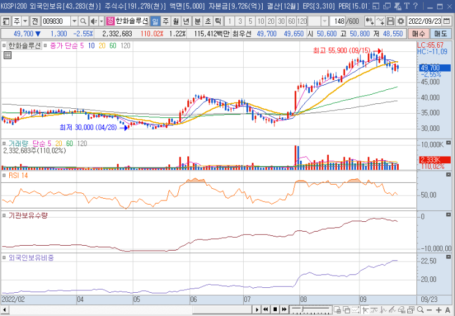The image size is (455, 316).
Task: Select the 분 minute chart tab
Action: (x=197, y=21)
